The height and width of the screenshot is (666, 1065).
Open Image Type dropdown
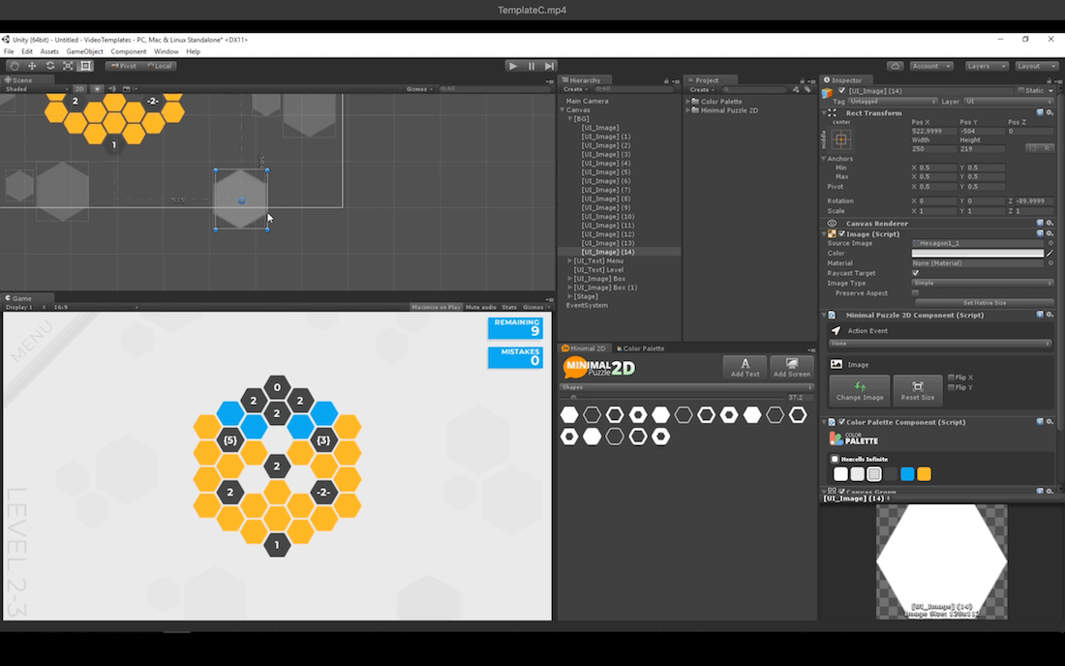(x=982, y=283)
